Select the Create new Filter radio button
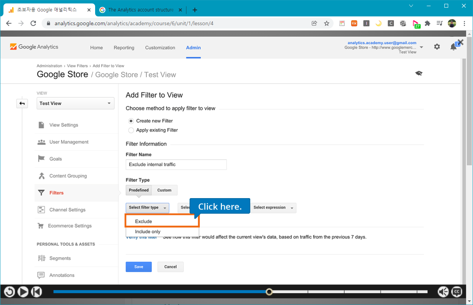 click(131, 121)
